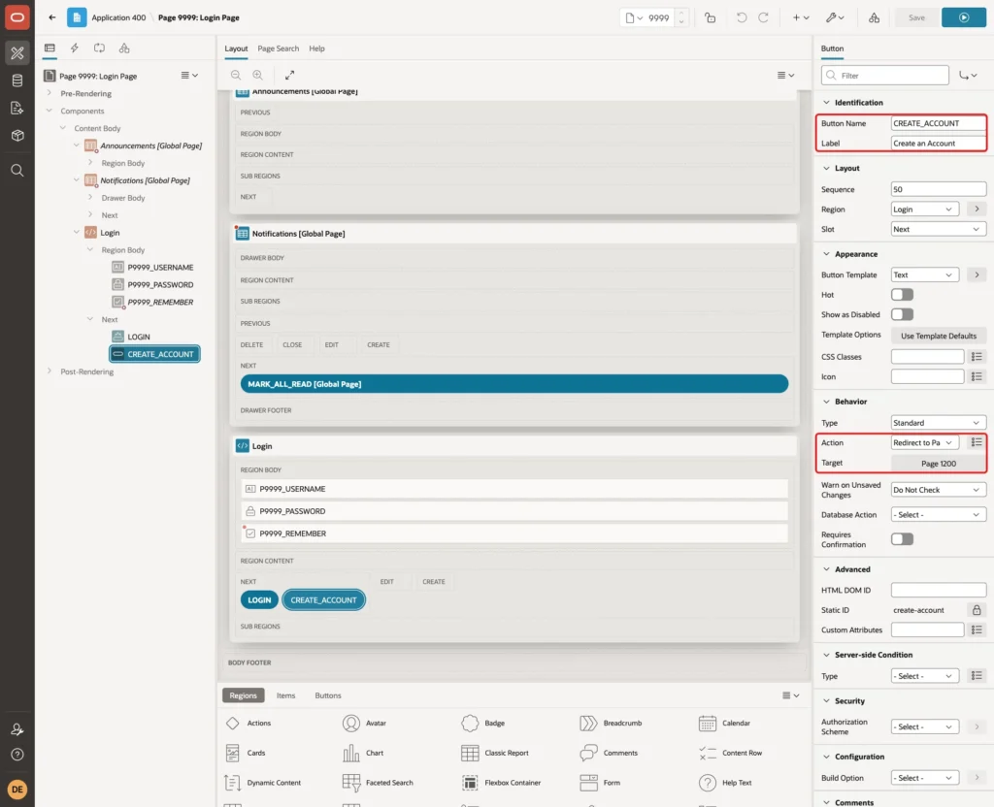
Task: Click the Redo arrow in the toolbar
Action: [763, 17]
